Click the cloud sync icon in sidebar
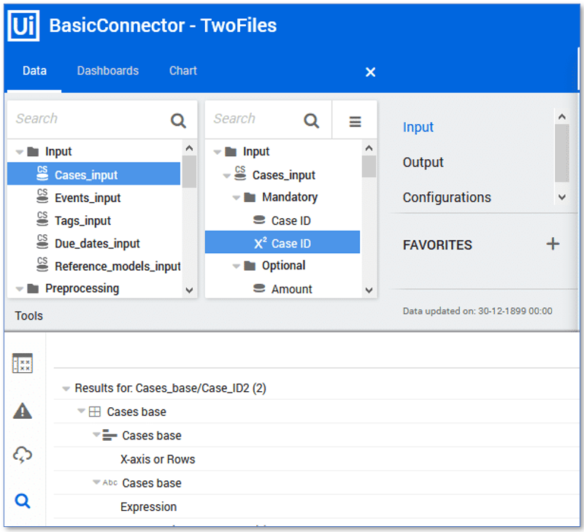 tap(23, 456)
